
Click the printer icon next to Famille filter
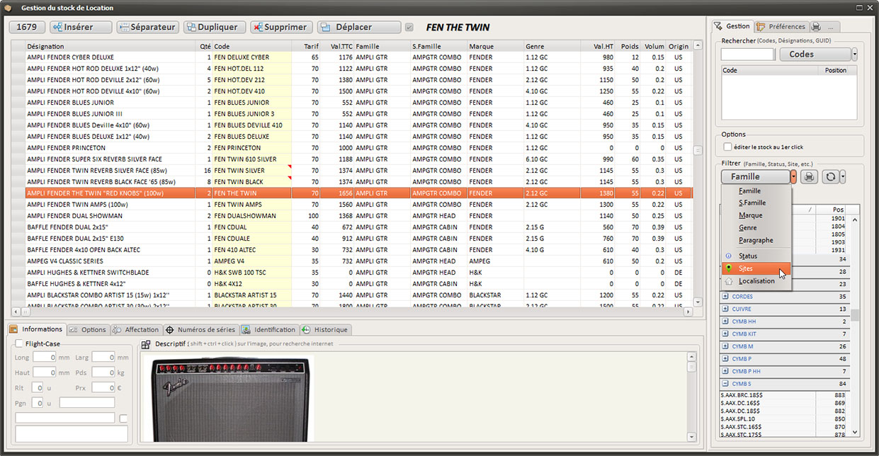pyautogui.click(x=808, y=176)
